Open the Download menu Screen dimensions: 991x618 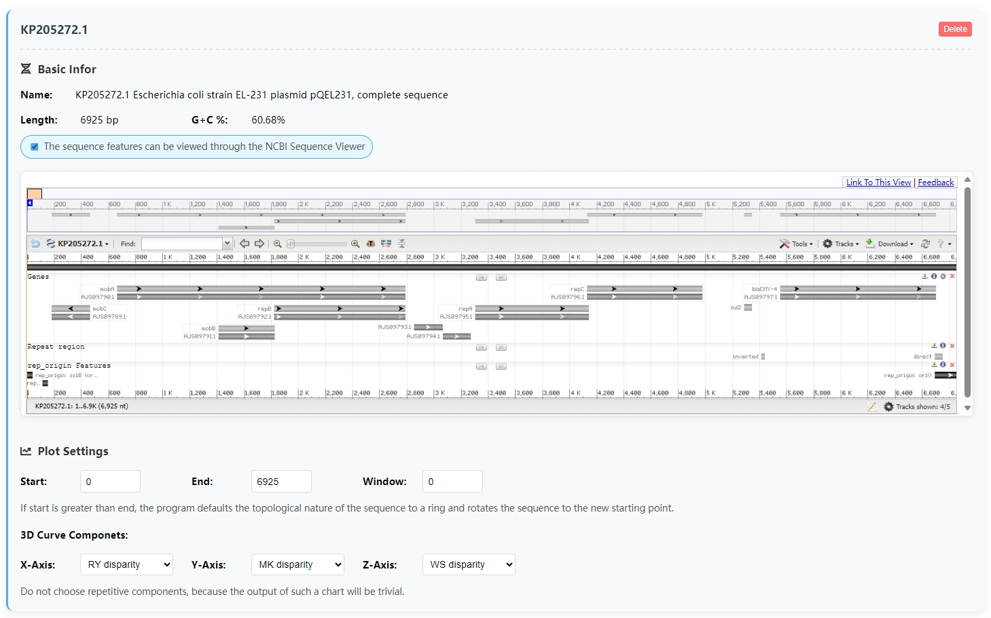pos(889,244)
